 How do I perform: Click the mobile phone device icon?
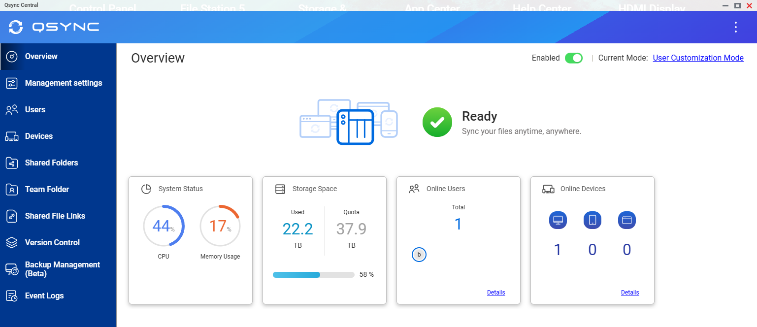click(592, 220)
